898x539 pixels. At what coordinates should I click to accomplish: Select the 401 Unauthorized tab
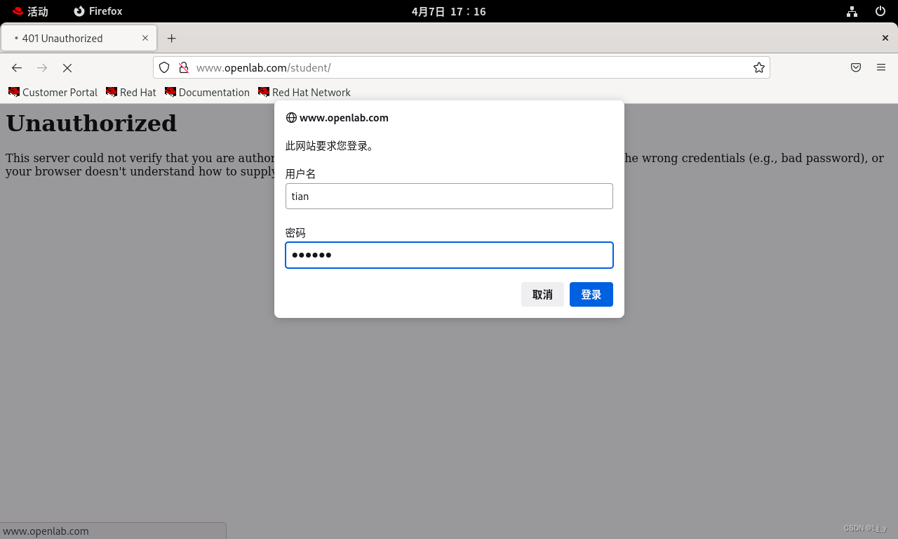[79, 38]
